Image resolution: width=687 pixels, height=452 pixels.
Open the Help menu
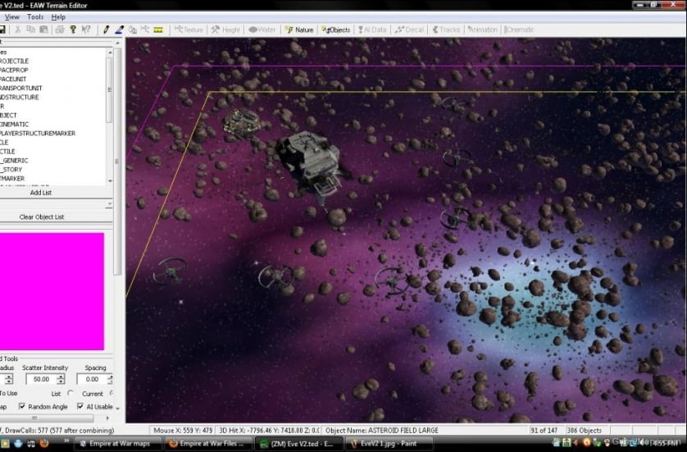pyautogui.click(x=58, y=16)
